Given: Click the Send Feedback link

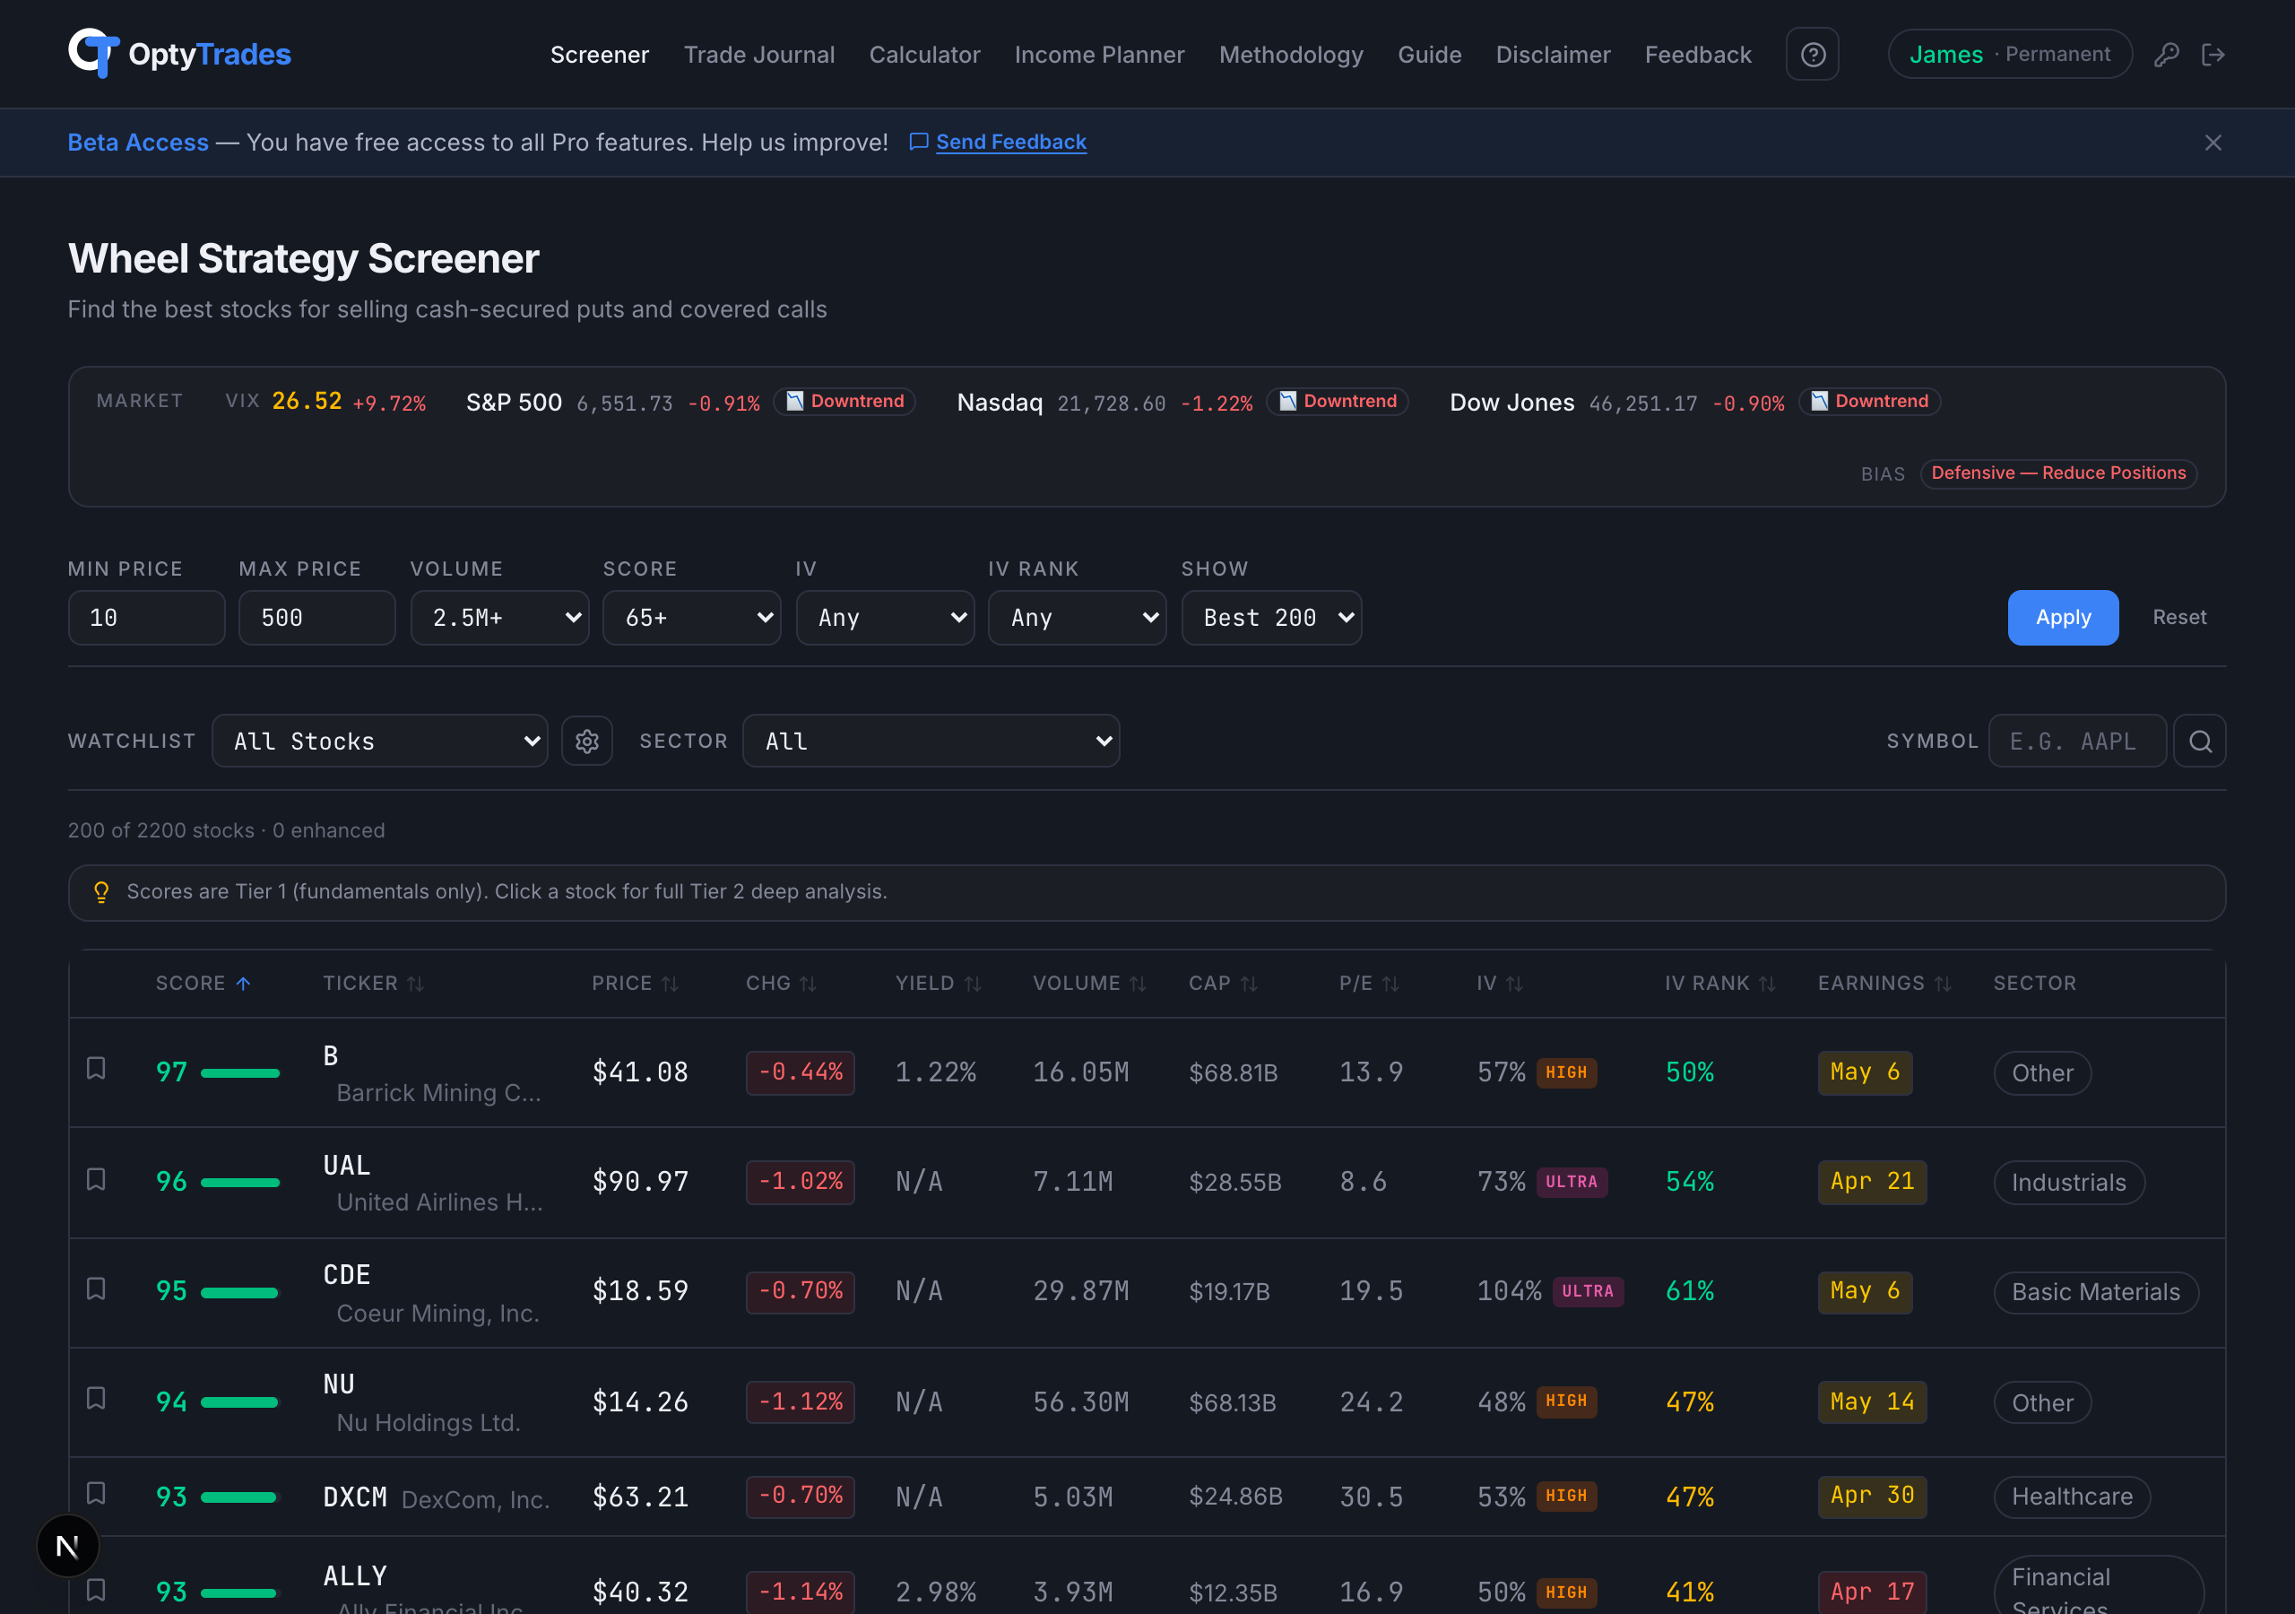Looking at the screenshot, I should [x=1010, y=142].
